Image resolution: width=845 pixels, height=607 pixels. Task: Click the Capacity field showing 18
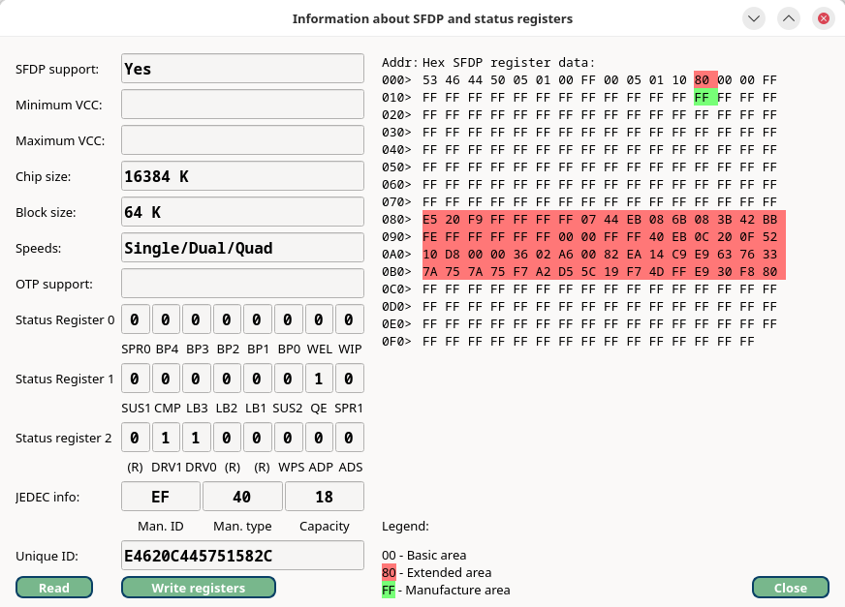(x=324, y=496)
